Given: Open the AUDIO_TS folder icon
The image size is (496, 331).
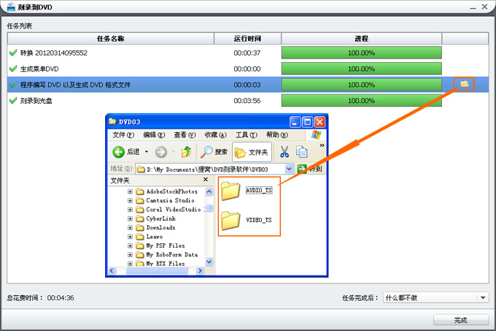Looking at the screenshot, I should [x=230, y=191].
